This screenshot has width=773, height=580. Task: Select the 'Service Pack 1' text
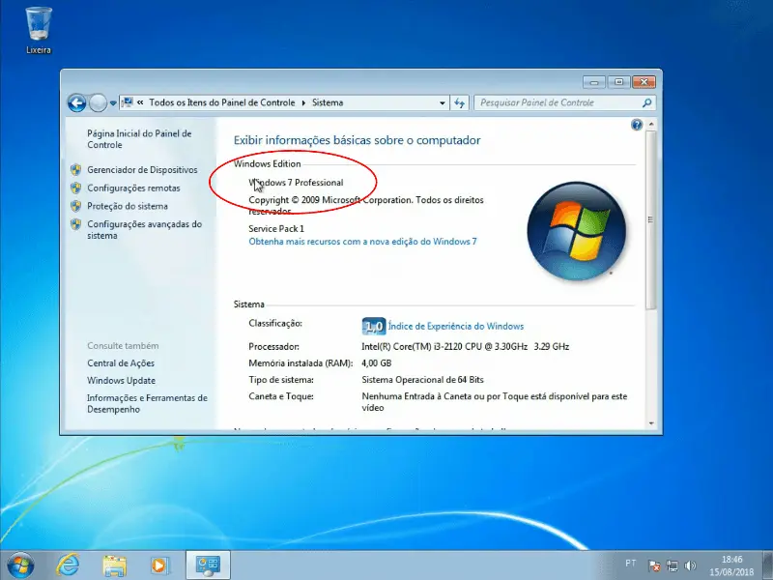[x=276, y=229]
